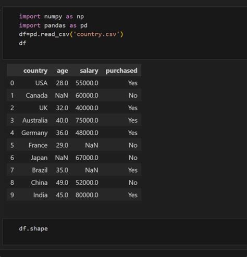Click the 40000.0 salary value
Image resolution: width=247 pixels, height=257 pixels.
coord(87,108)
